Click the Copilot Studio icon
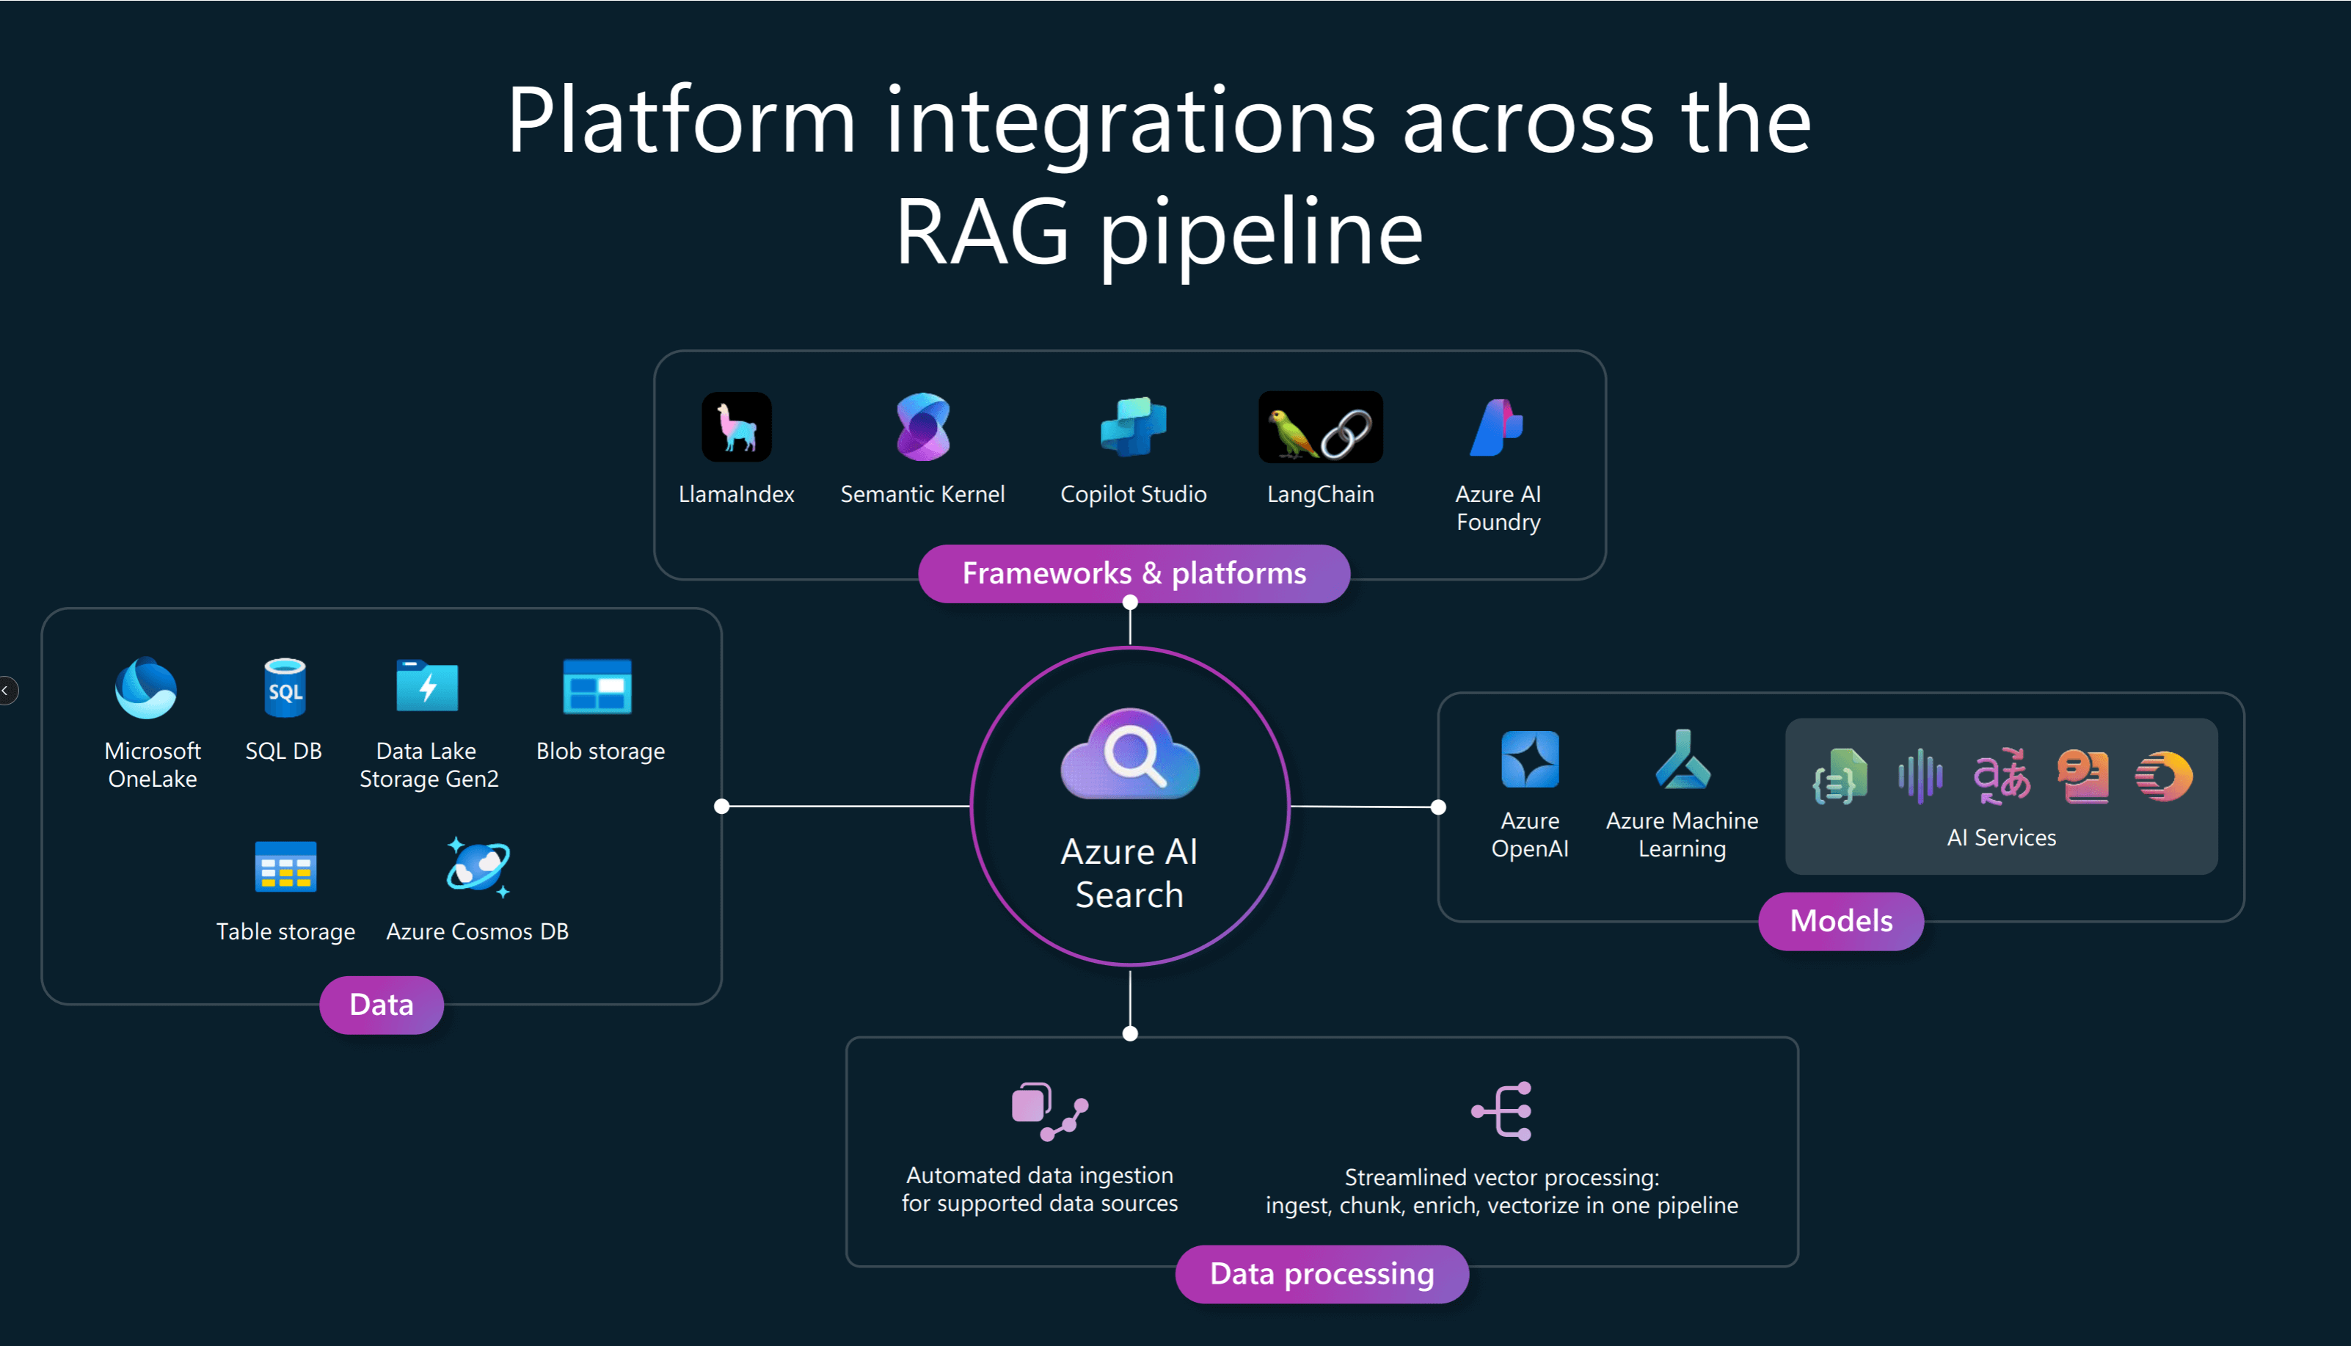The width and height of the screenshot is (2351, 1346). tap(1133, 427)
